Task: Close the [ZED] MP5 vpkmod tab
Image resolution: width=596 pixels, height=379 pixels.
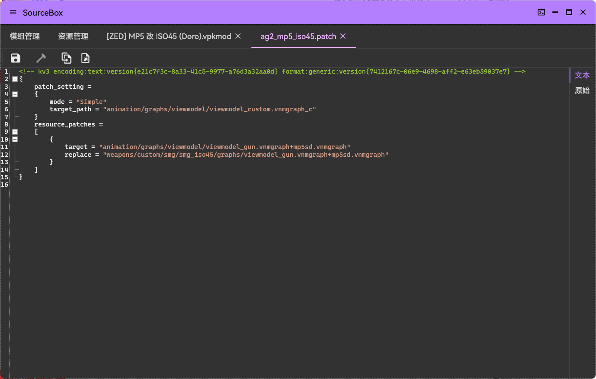Action: [238, 36]
